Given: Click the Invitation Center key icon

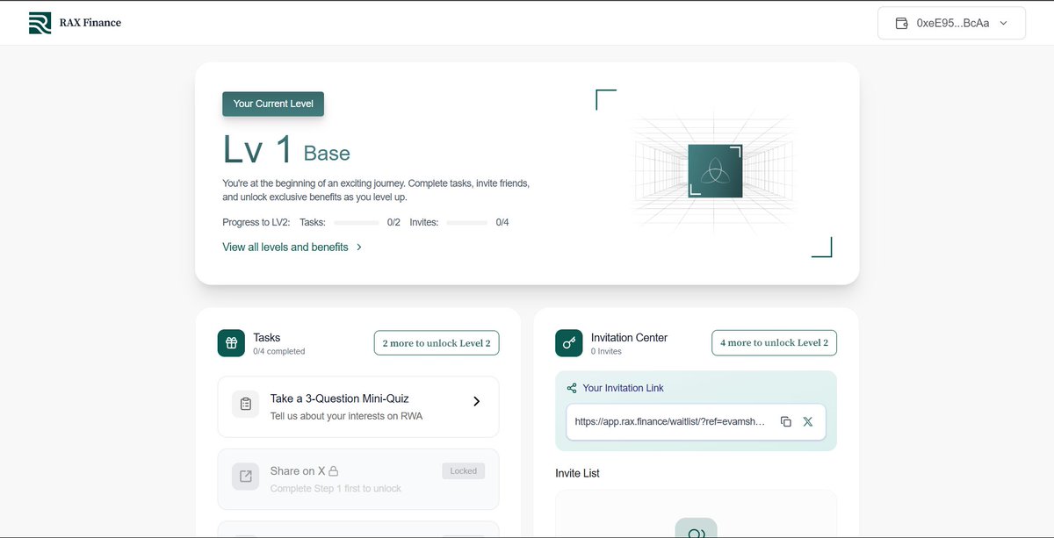Looking at the screenshot, I should [569, 343].
